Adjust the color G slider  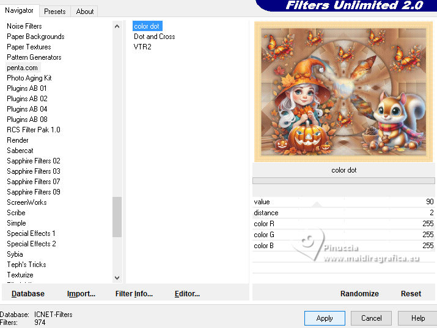coord(343,235)
